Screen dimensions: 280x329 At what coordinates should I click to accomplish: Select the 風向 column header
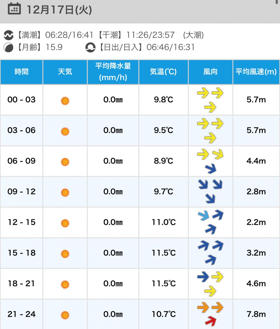coord(210,72)
